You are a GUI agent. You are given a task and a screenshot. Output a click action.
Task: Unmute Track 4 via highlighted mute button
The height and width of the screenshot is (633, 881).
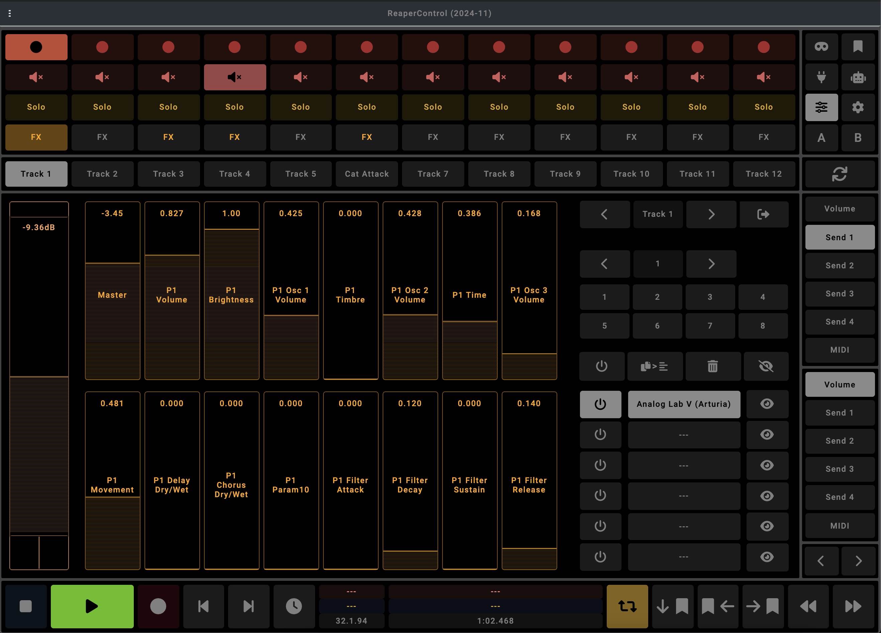click(x=234, y=77)
